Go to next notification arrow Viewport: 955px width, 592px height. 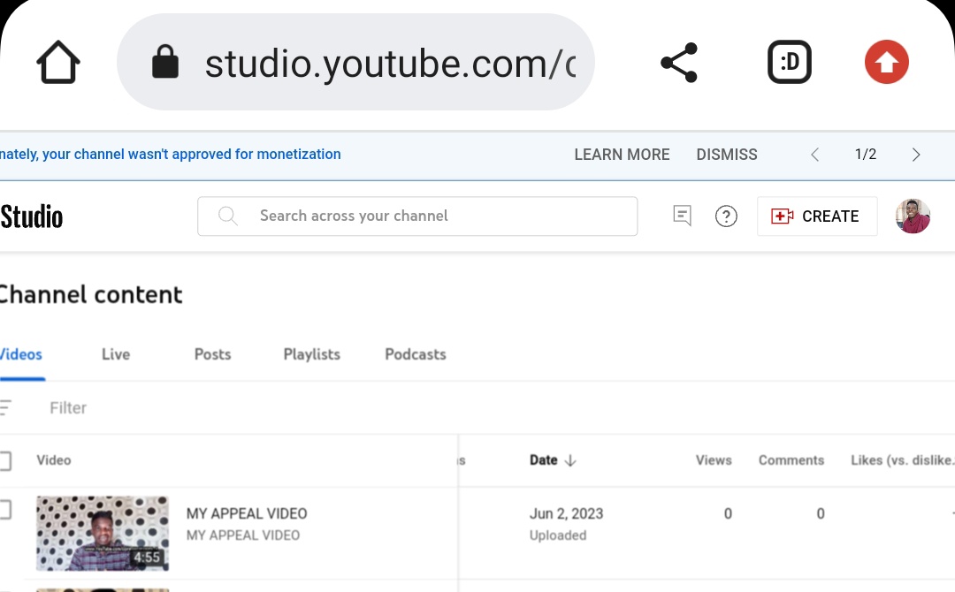pos(916,155)
